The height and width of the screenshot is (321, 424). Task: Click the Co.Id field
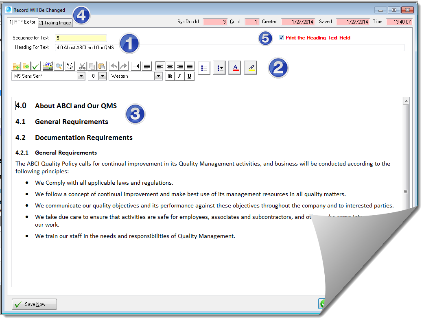(x=252, y=22)
